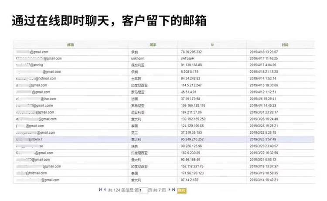
Task: Go to the first page of results
Action: [x=101, y=190]
